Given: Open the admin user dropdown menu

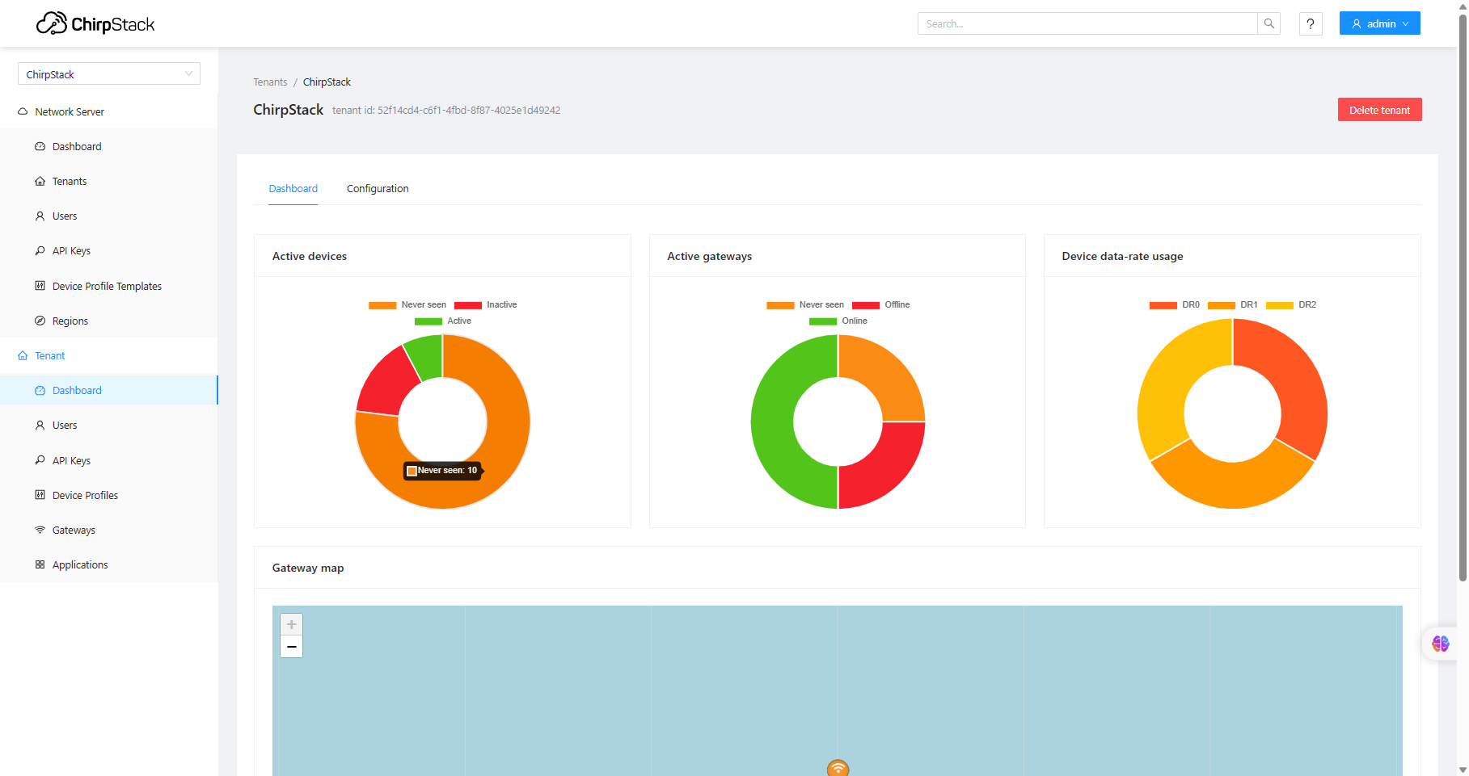Looking at the screenshot, I should [1380, 23].
